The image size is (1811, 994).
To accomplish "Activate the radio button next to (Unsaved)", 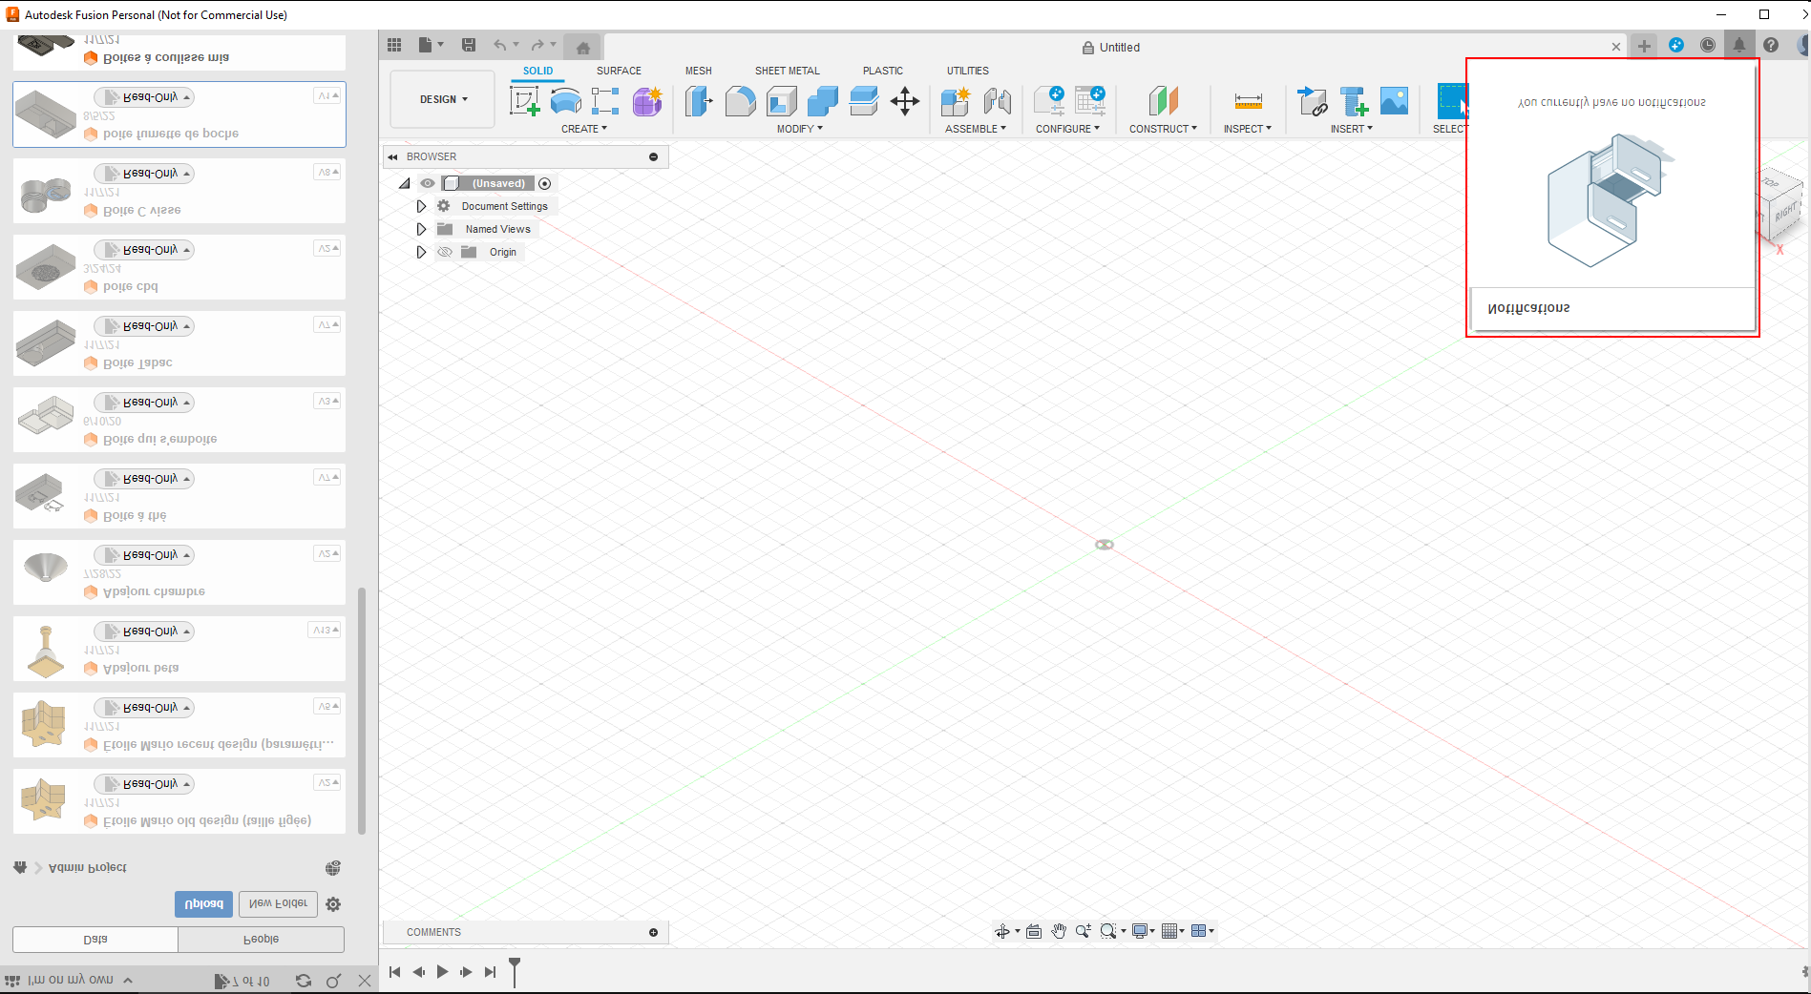I will coord(544,183).
